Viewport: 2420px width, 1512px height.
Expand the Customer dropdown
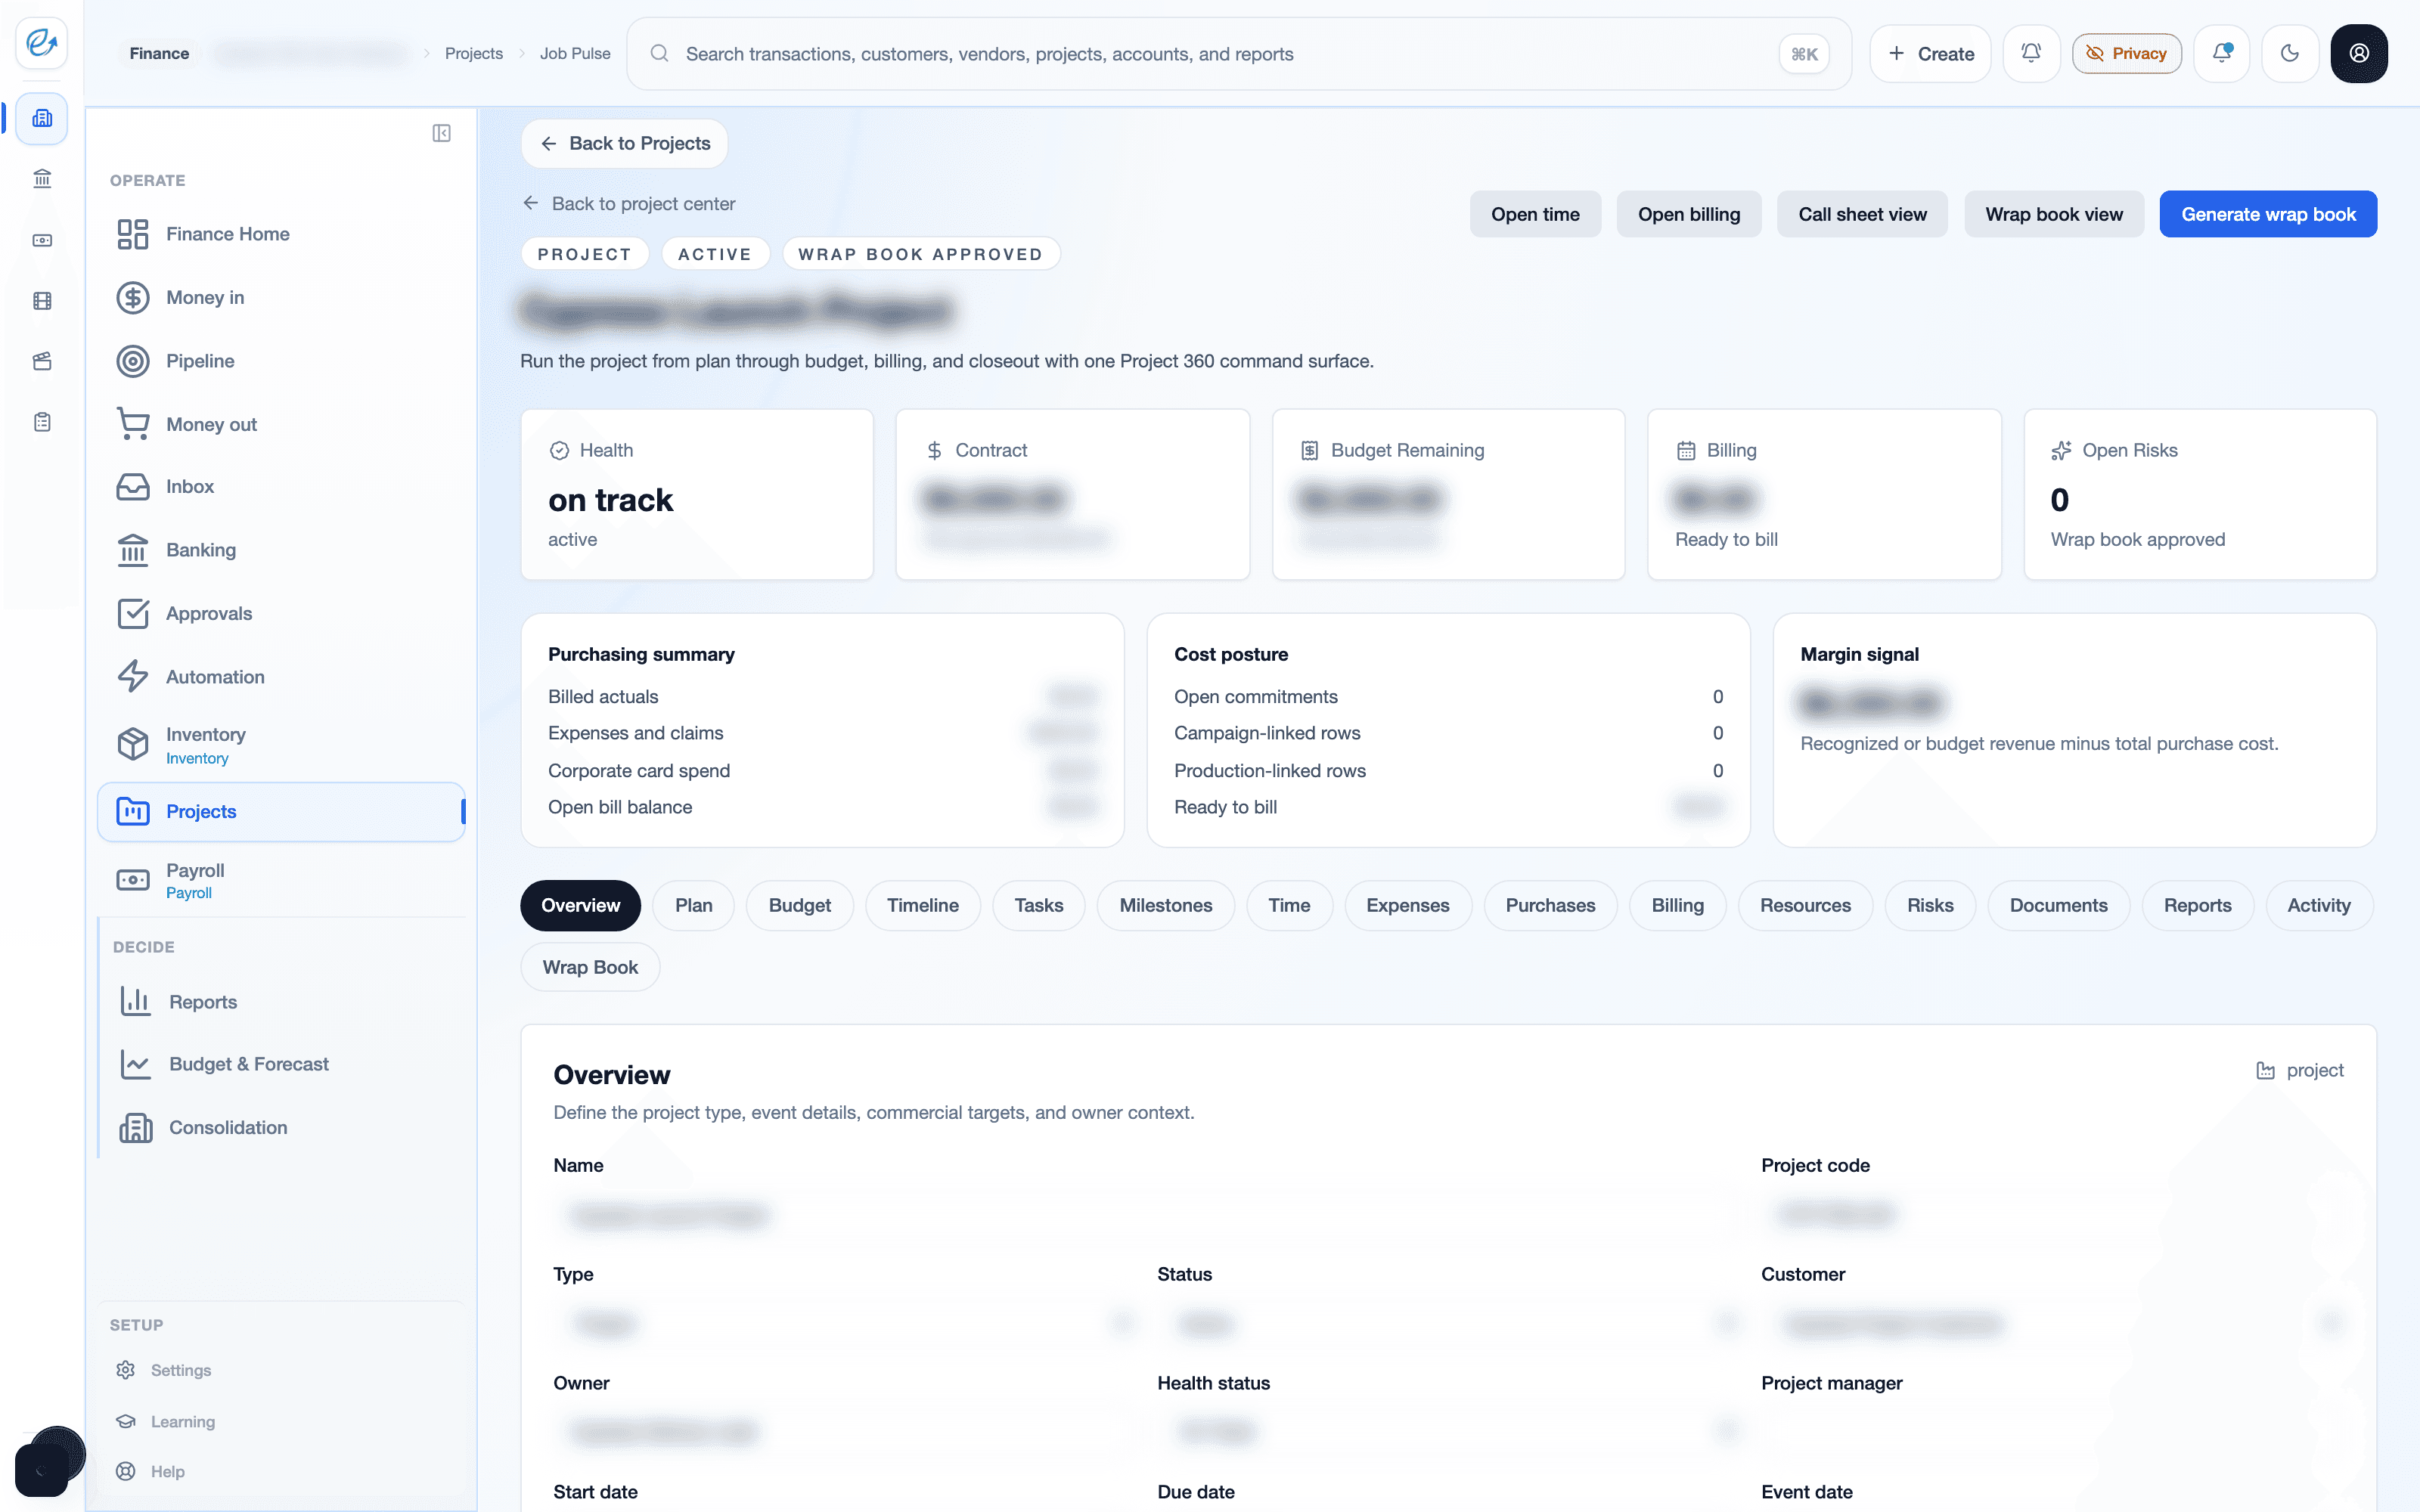[2054, 1324]
